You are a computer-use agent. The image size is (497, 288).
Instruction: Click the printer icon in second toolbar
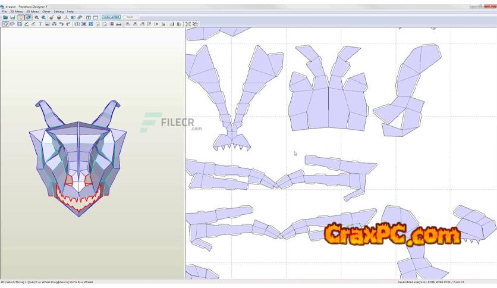click(118, 24)
